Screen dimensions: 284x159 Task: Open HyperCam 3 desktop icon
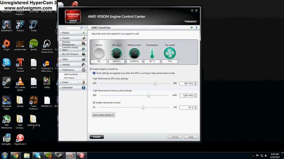(x=20, y=140)
